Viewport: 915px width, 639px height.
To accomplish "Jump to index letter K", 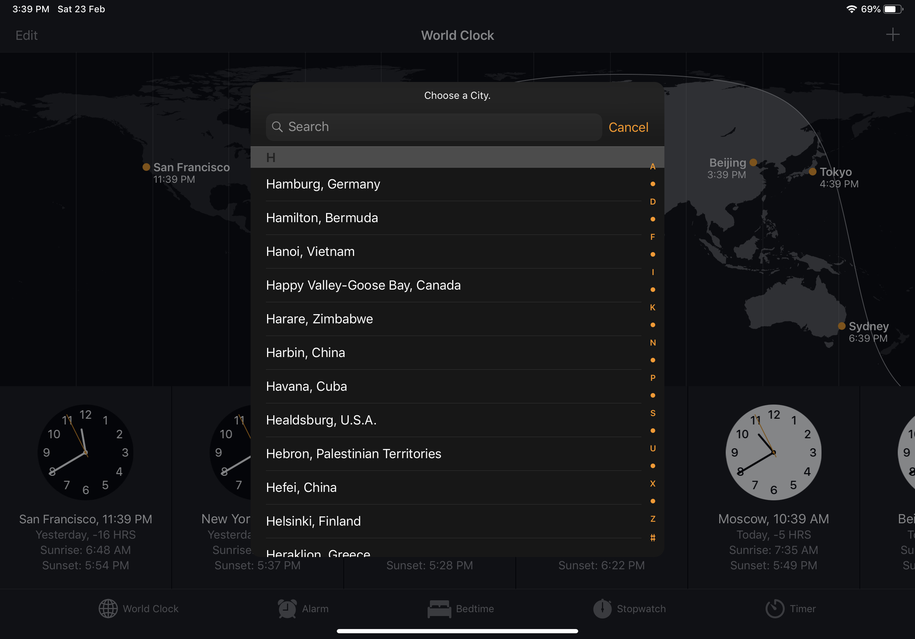I will pyautogui.click(x=653, y=307).
